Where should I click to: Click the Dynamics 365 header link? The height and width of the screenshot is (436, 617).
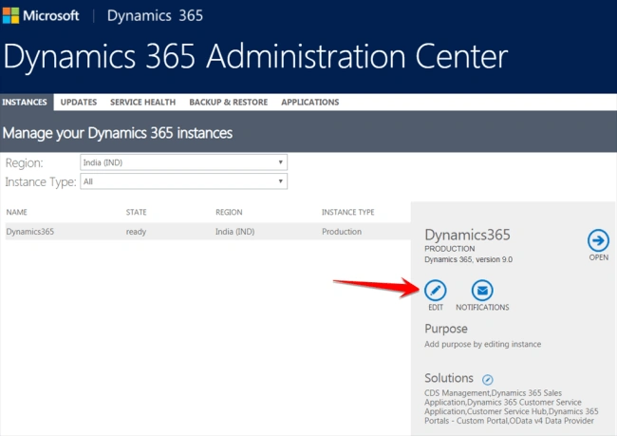(155, 16)
